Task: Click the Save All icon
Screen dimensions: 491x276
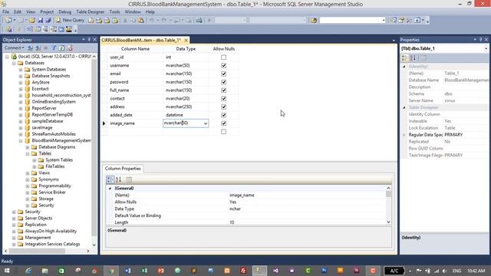Action: pos(48,21)
